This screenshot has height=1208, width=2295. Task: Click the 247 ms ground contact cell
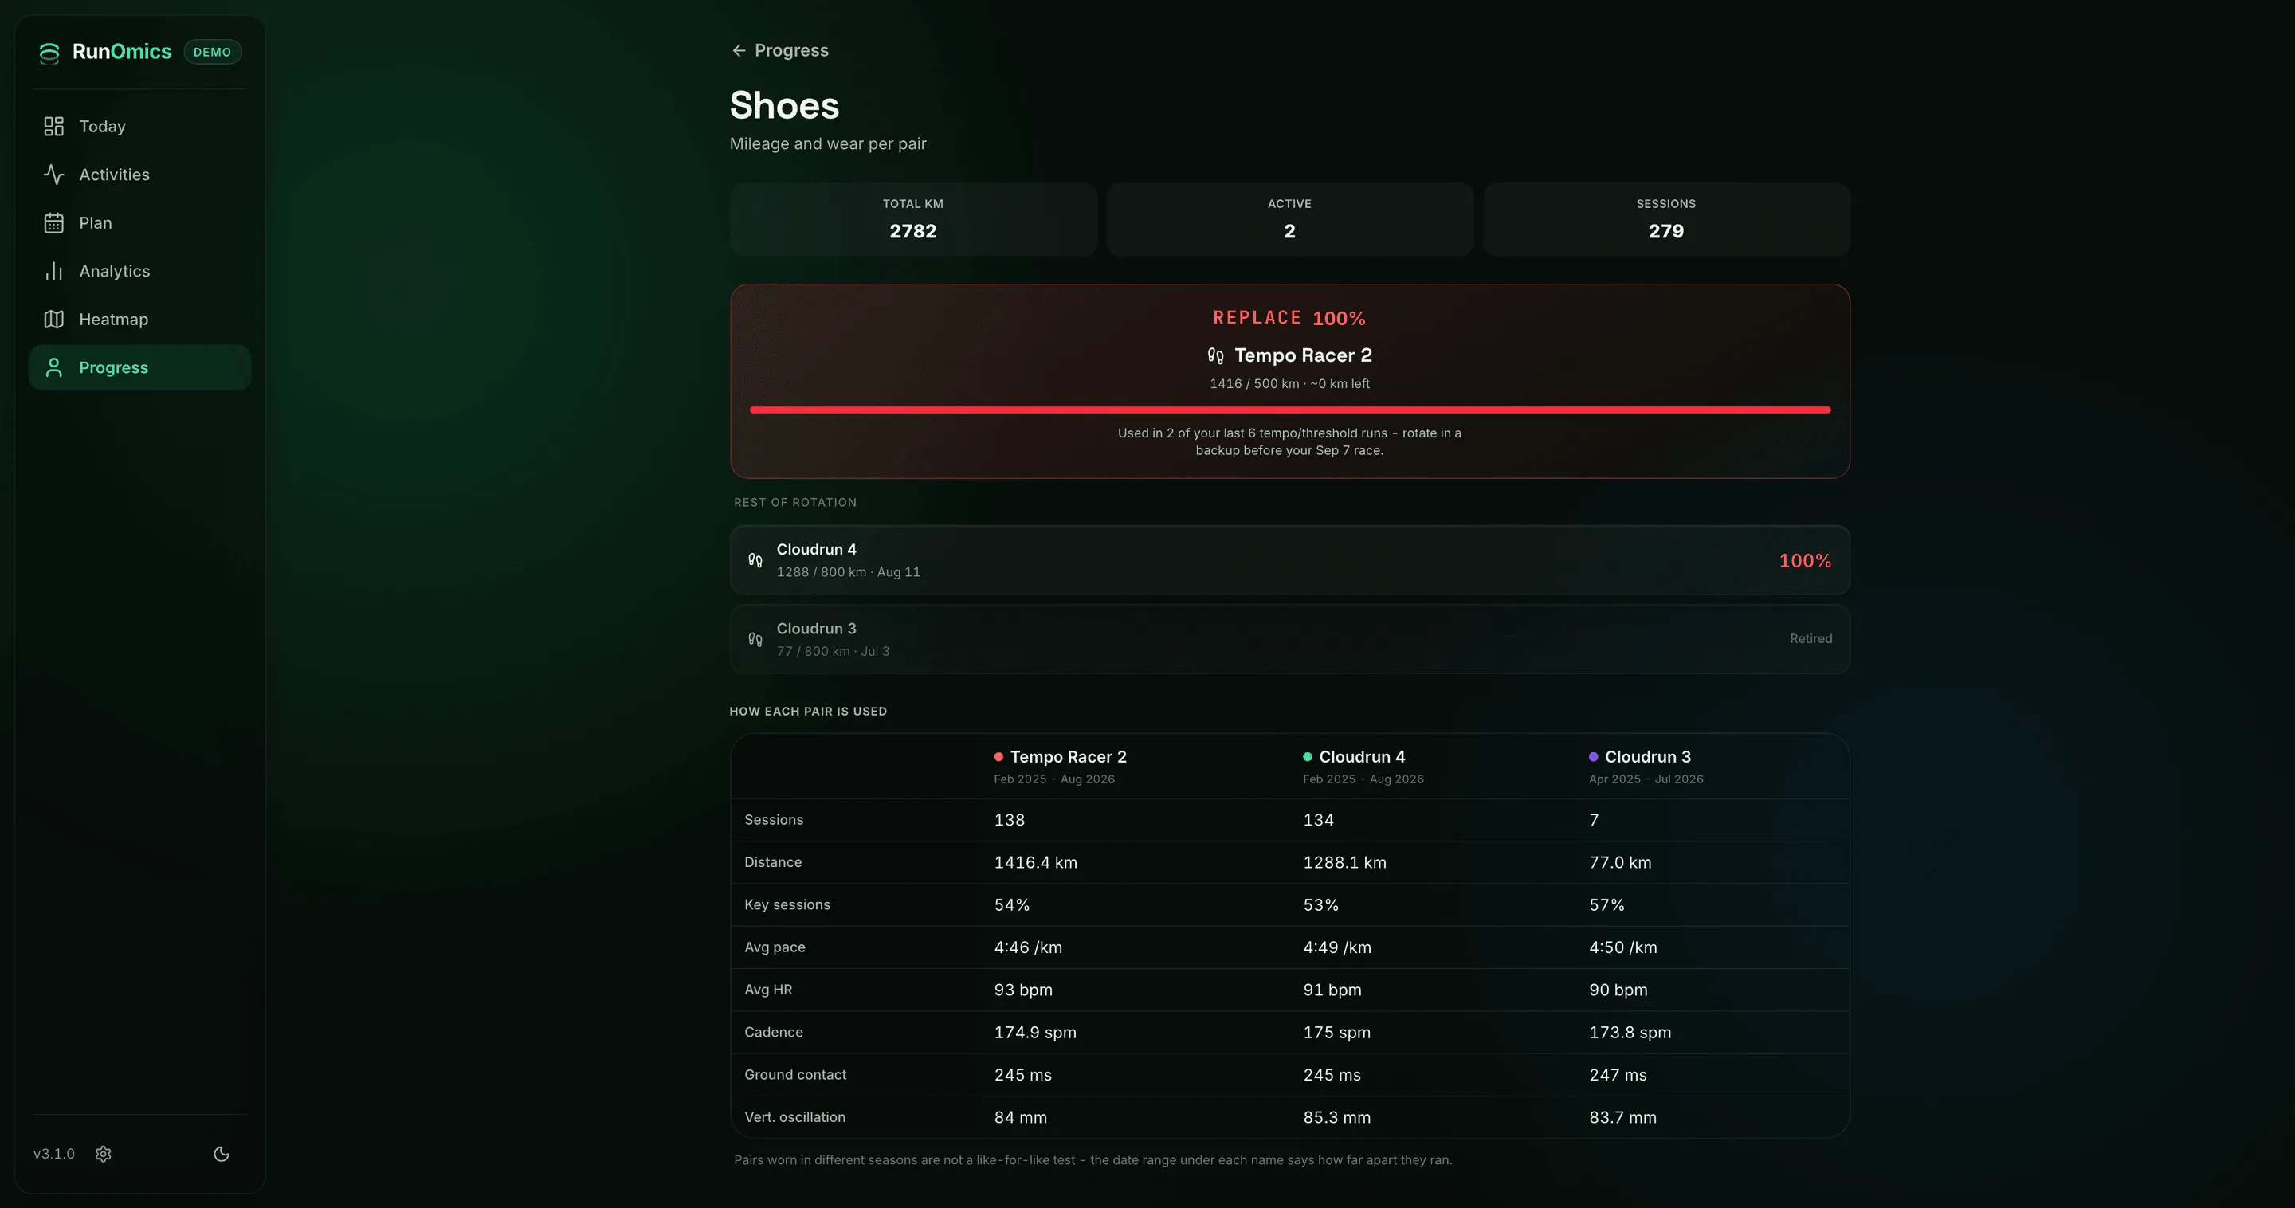(1617, 1074)
